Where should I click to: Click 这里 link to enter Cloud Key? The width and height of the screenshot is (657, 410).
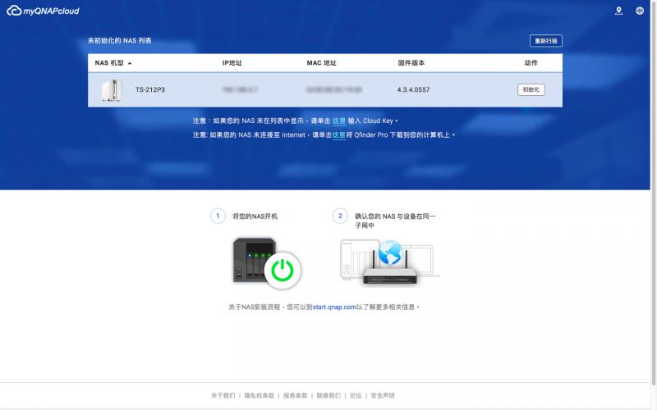pos(339,121)
